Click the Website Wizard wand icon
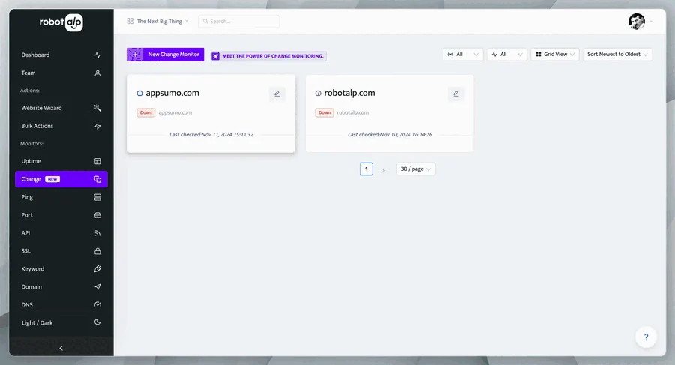The width and height of the screenshot is (675, 365). (x=97, y=108)
